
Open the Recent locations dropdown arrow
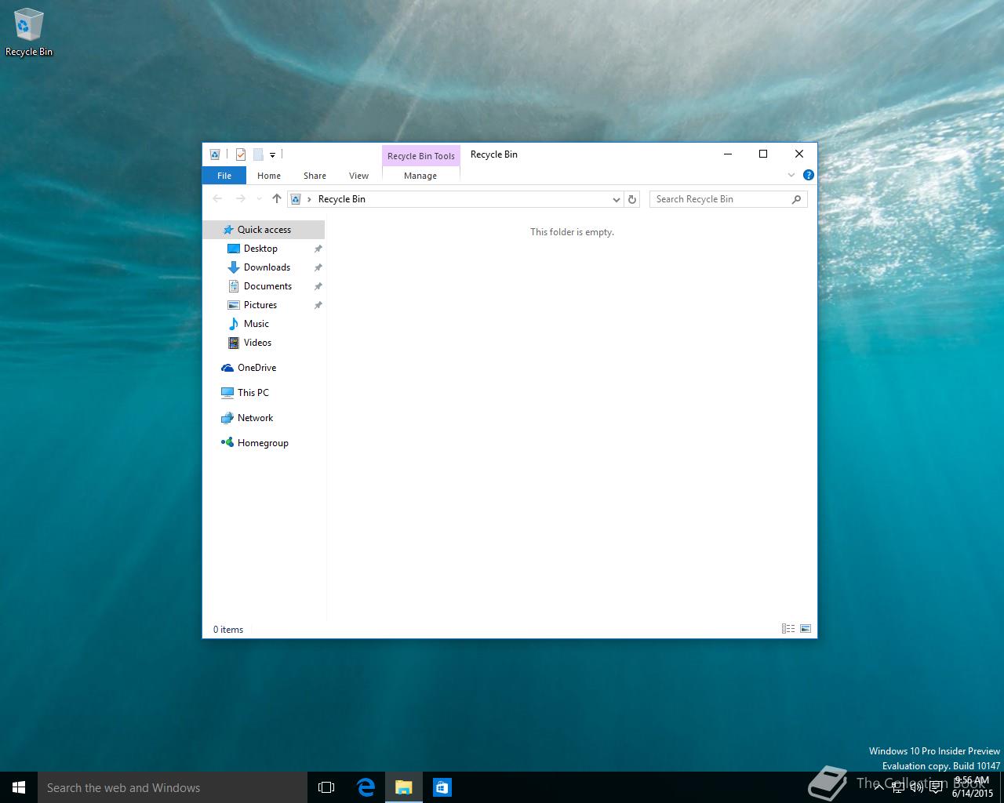259,199
